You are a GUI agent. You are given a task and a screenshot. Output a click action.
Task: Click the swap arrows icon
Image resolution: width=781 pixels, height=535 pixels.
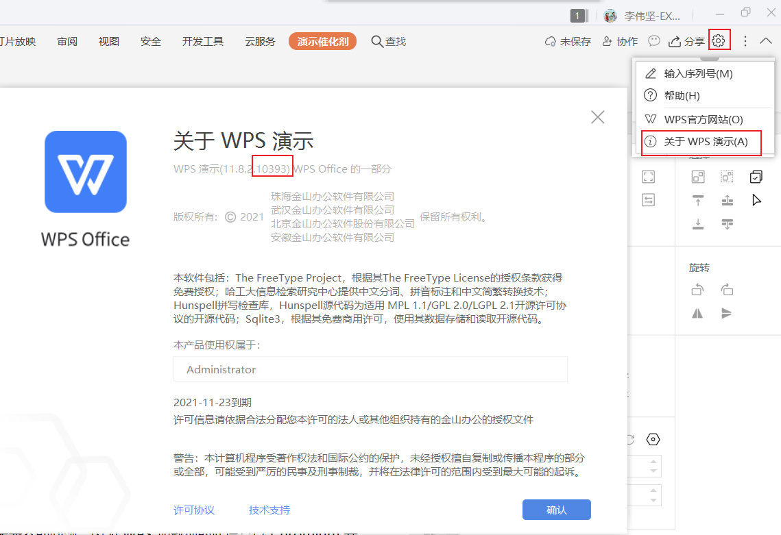click(648, 200)
